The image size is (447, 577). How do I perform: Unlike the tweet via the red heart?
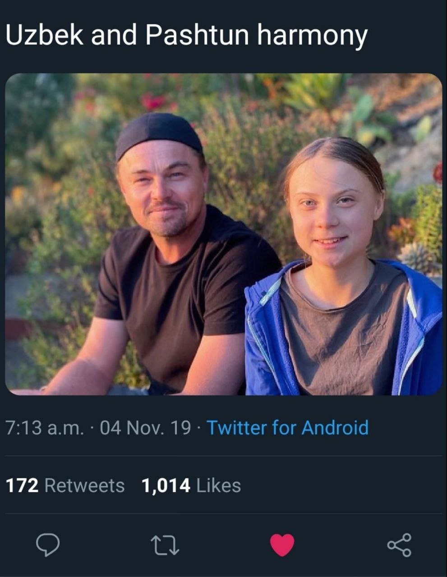(x=282, y=545)
